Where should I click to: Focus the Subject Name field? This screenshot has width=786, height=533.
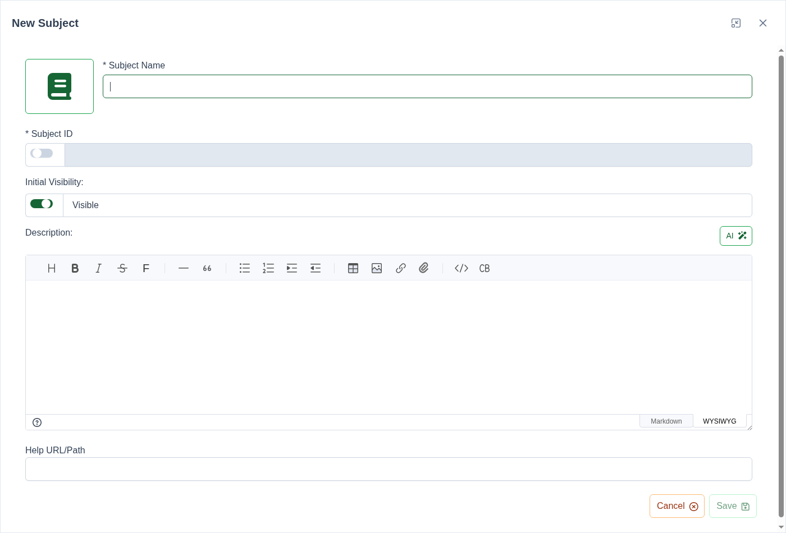pyautogui.click(x=427, y=86)
